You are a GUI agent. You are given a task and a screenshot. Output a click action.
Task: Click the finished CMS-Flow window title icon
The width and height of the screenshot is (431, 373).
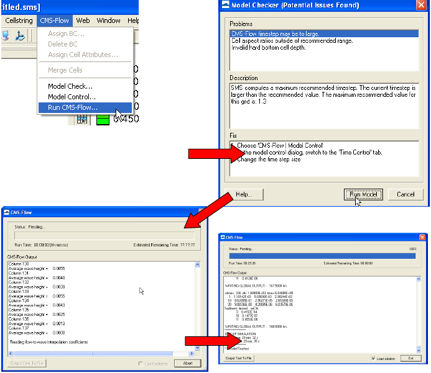tap(223, 237)
